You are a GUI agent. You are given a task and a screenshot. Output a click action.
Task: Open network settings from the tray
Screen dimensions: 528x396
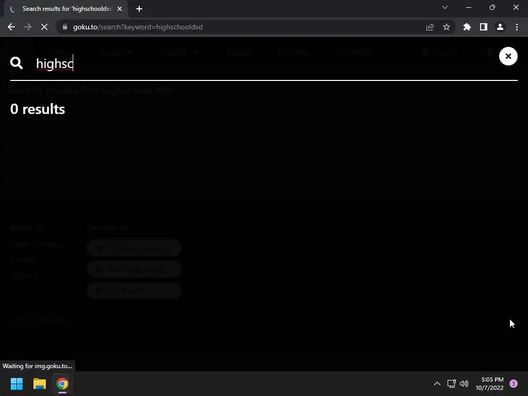(x=451, y=384)
